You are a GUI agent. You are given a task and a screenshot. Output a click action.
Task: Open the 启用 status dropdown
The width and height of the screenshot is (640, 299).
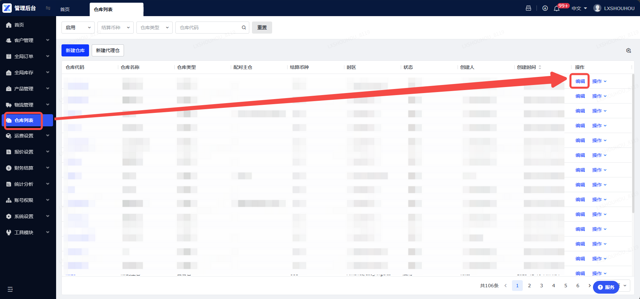point(78,28)
